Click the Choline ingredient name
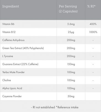This screenshot has width=101, height=112. tap(7, 80)
